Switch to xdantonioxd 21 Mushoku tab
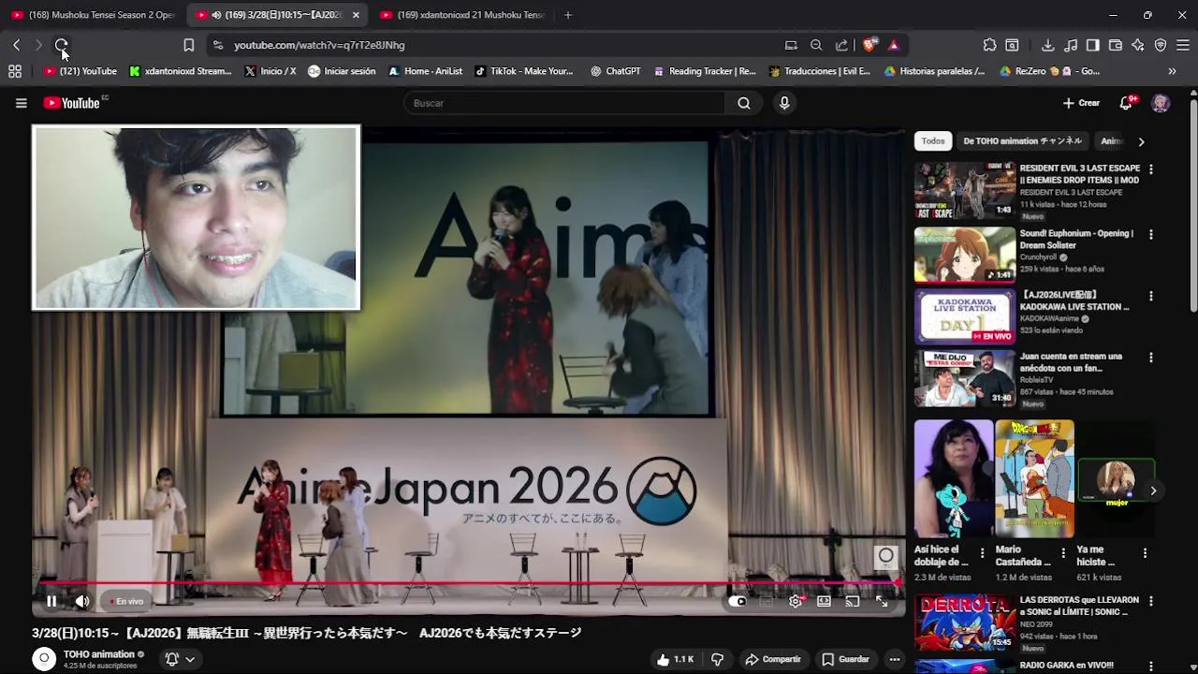 (461, 15)
